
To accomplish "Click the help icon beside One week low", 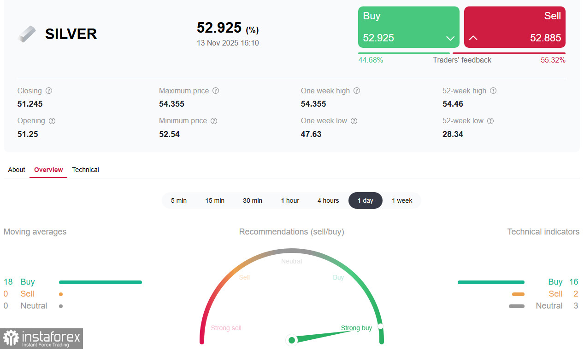I will pos(354,120).
